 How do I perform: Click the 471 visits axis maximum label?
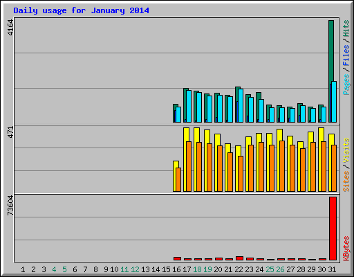pos(10,132)
